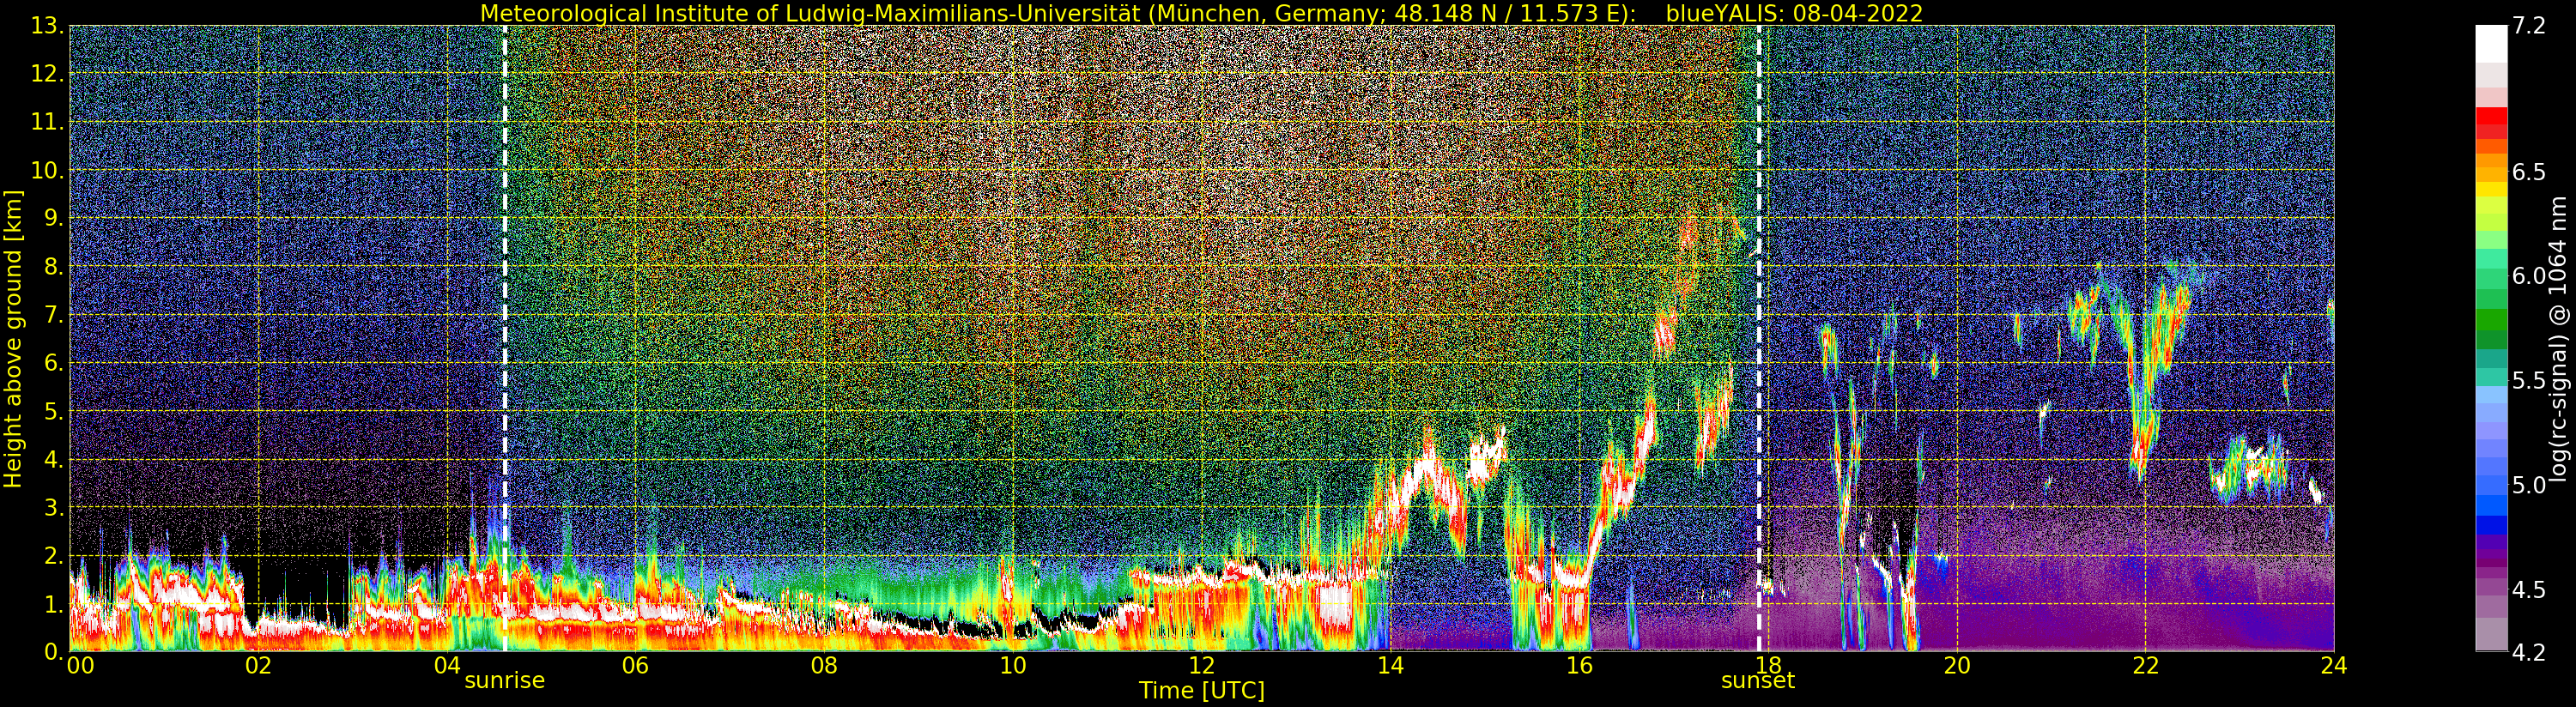The height and width of the screenshot is (707, 2576).
Task: Click the '11.' height tick label
Action: [x=48, y=122]
